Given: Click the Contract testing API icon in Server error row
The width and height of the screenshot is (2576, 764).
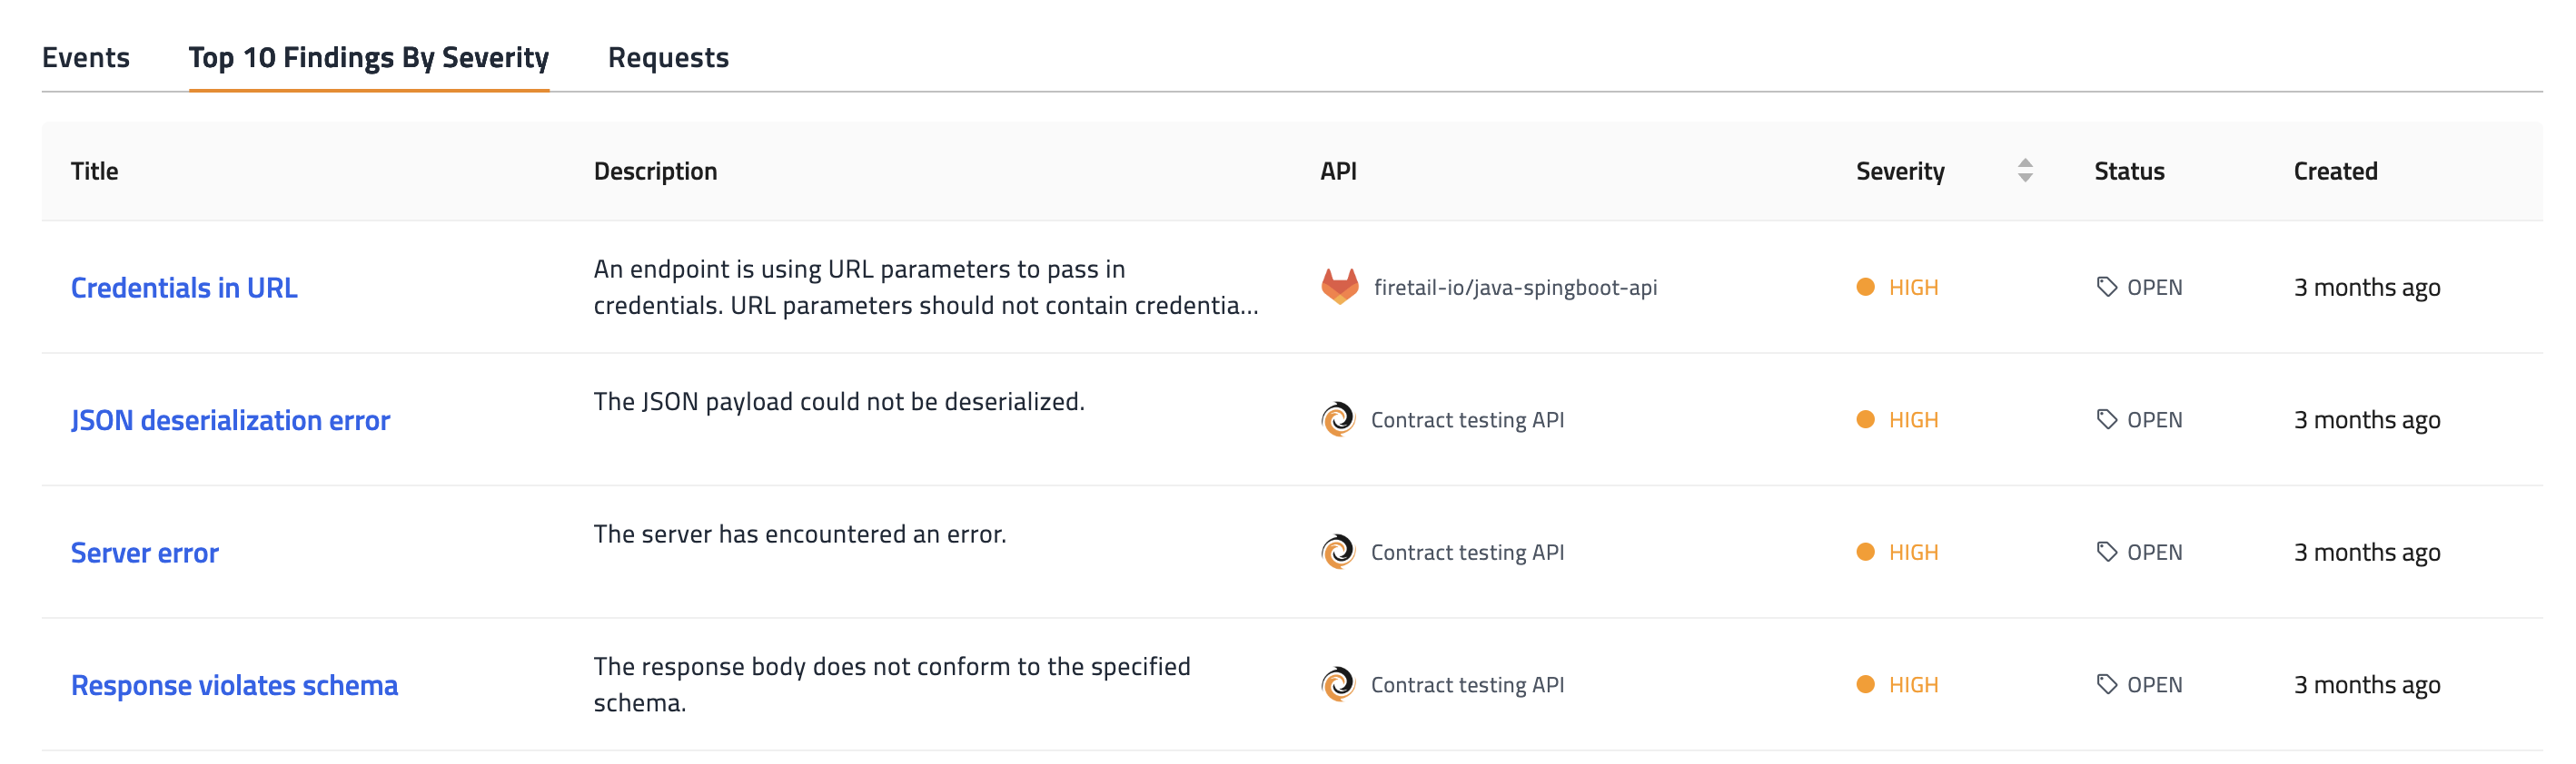Looking at the screenshot, I should (1338, 553).
